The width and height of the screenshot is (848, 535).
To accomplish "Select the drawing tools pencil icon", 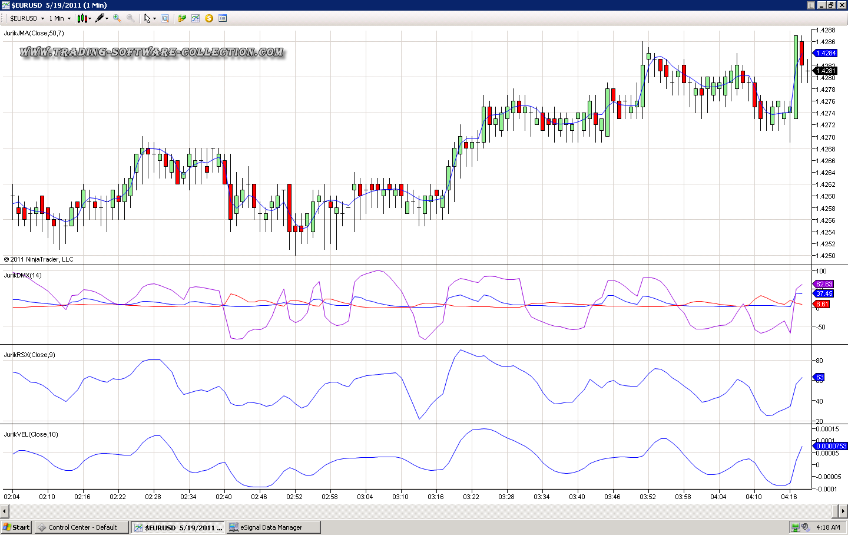I will click(100, 18).
